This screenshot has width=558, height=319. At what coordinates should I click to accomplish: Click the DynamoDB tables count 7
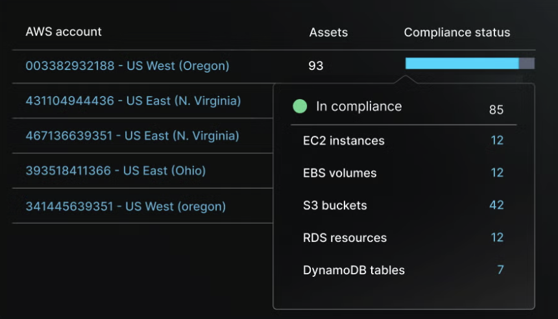point(500,270)
